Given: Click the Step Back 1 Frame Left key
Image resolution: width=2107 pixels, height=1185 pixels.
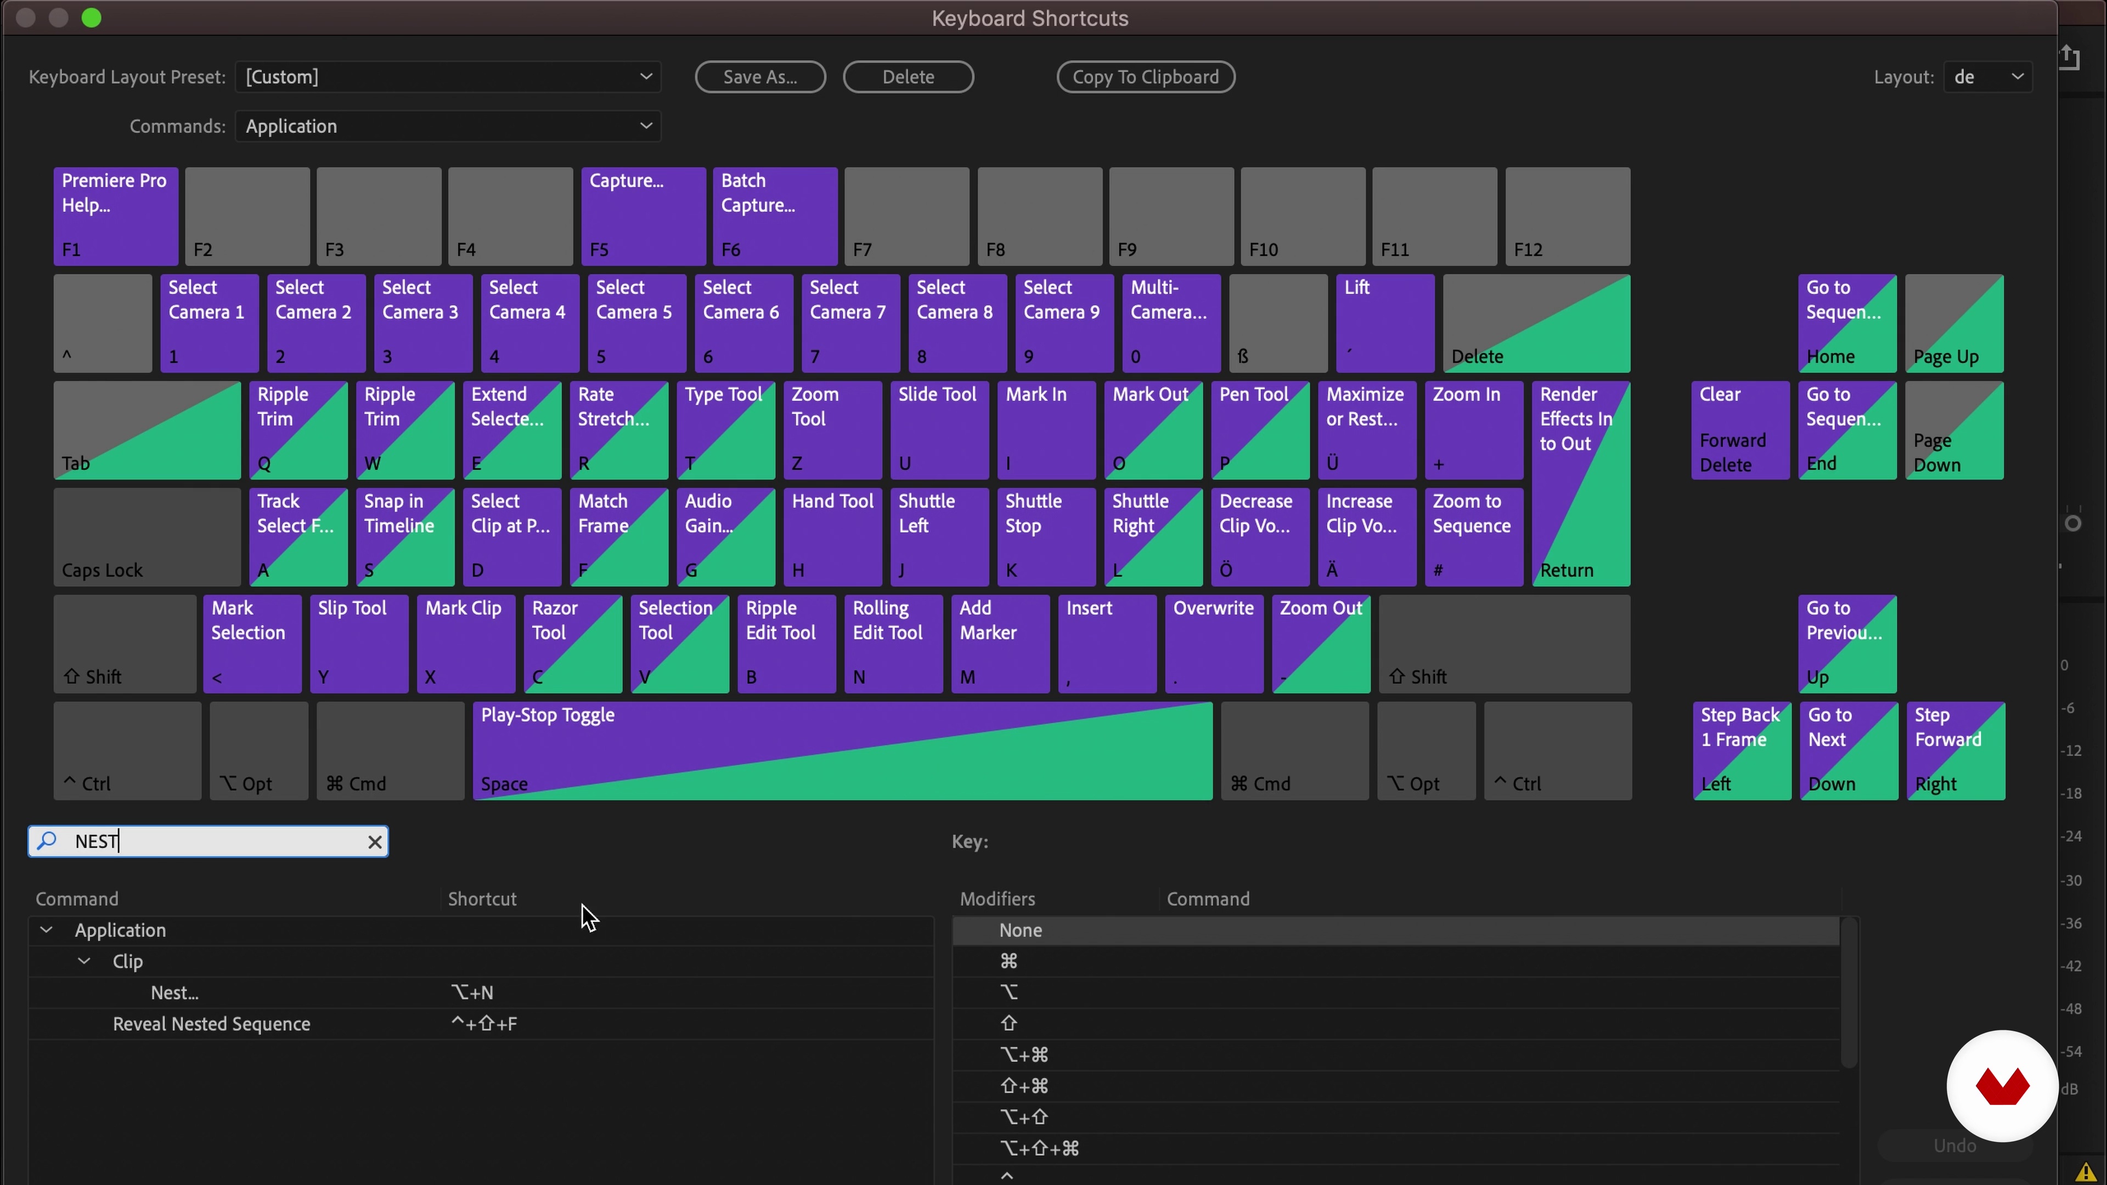Looking at the screenshot, I should click(x=1742, y=751).
